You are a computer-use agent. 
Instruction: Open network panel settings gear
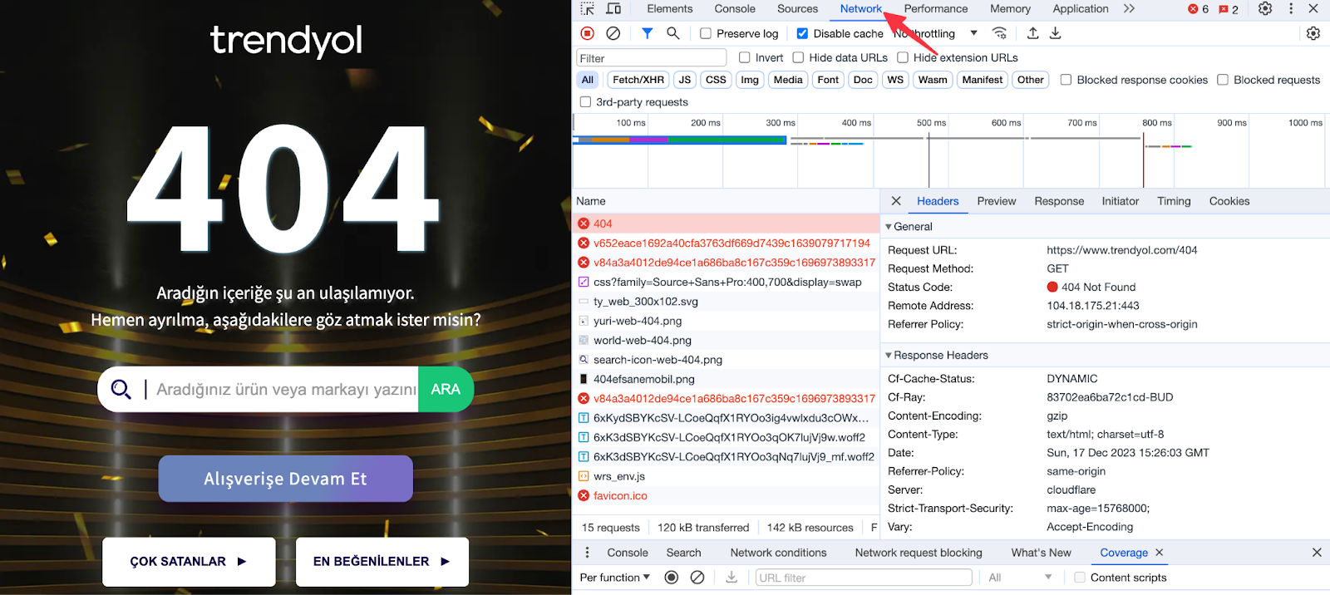click(1313, 33)
